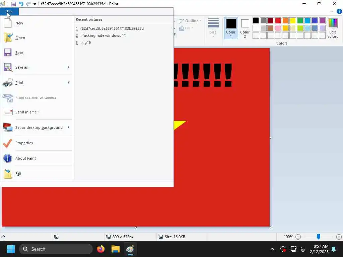This screenshot has width=343, height=257.
Task: Click the Paint taskbar icon
Action: click(130, 249)
